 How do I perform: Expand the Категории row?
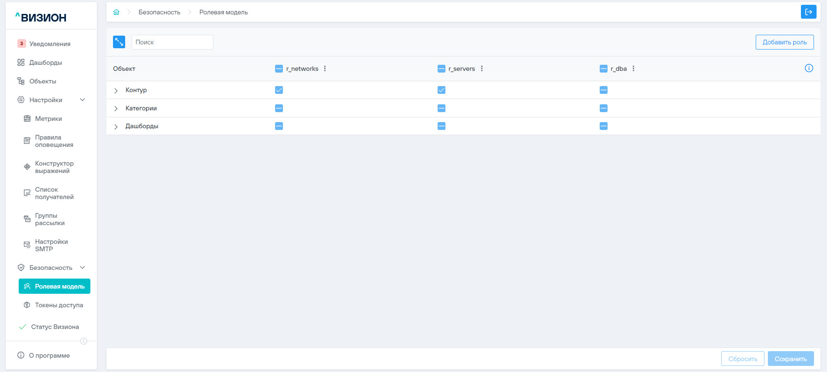click(x=116, y=109)
